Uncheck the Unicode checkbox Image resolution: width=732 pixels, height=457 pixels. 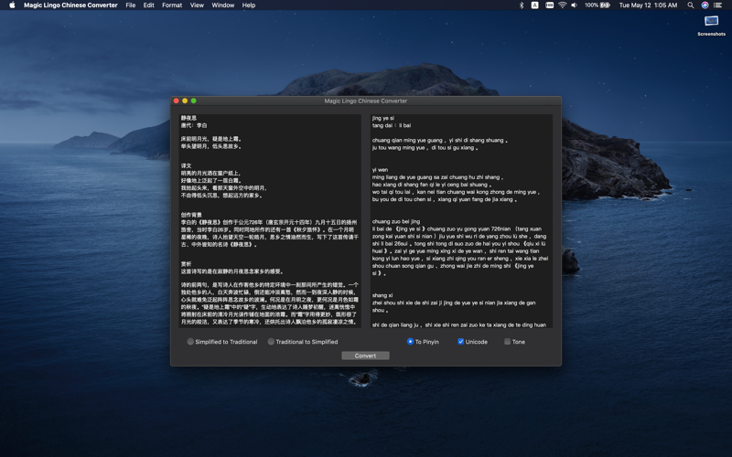[x=460, y=342]
